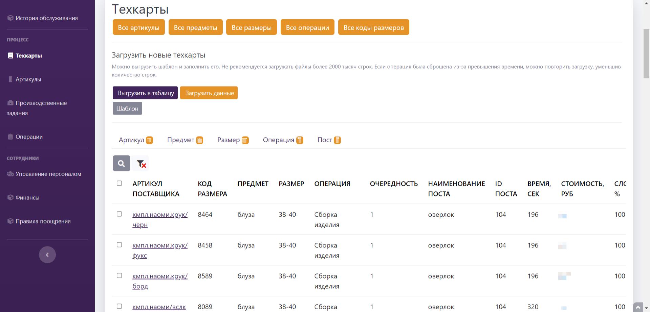
Task: Toggle the select-all checkbox in table header
Action: pos(119,183)
